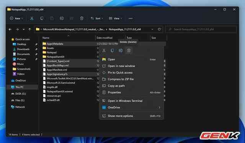
Task: Choose Open in Windows Terminal
Action: (131, 101)
